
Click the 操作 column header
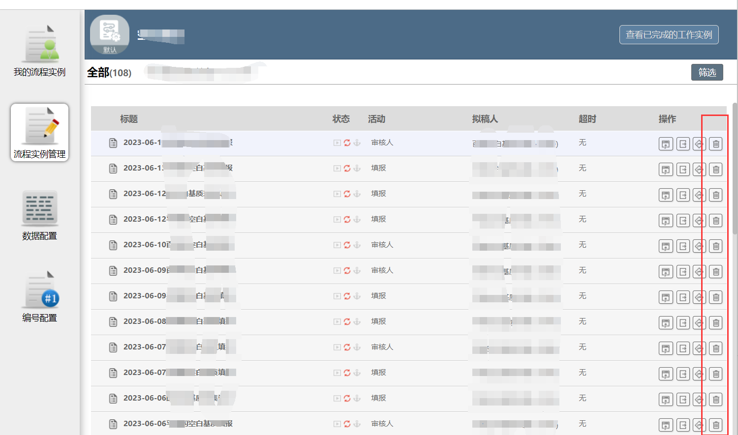point(667,119)
